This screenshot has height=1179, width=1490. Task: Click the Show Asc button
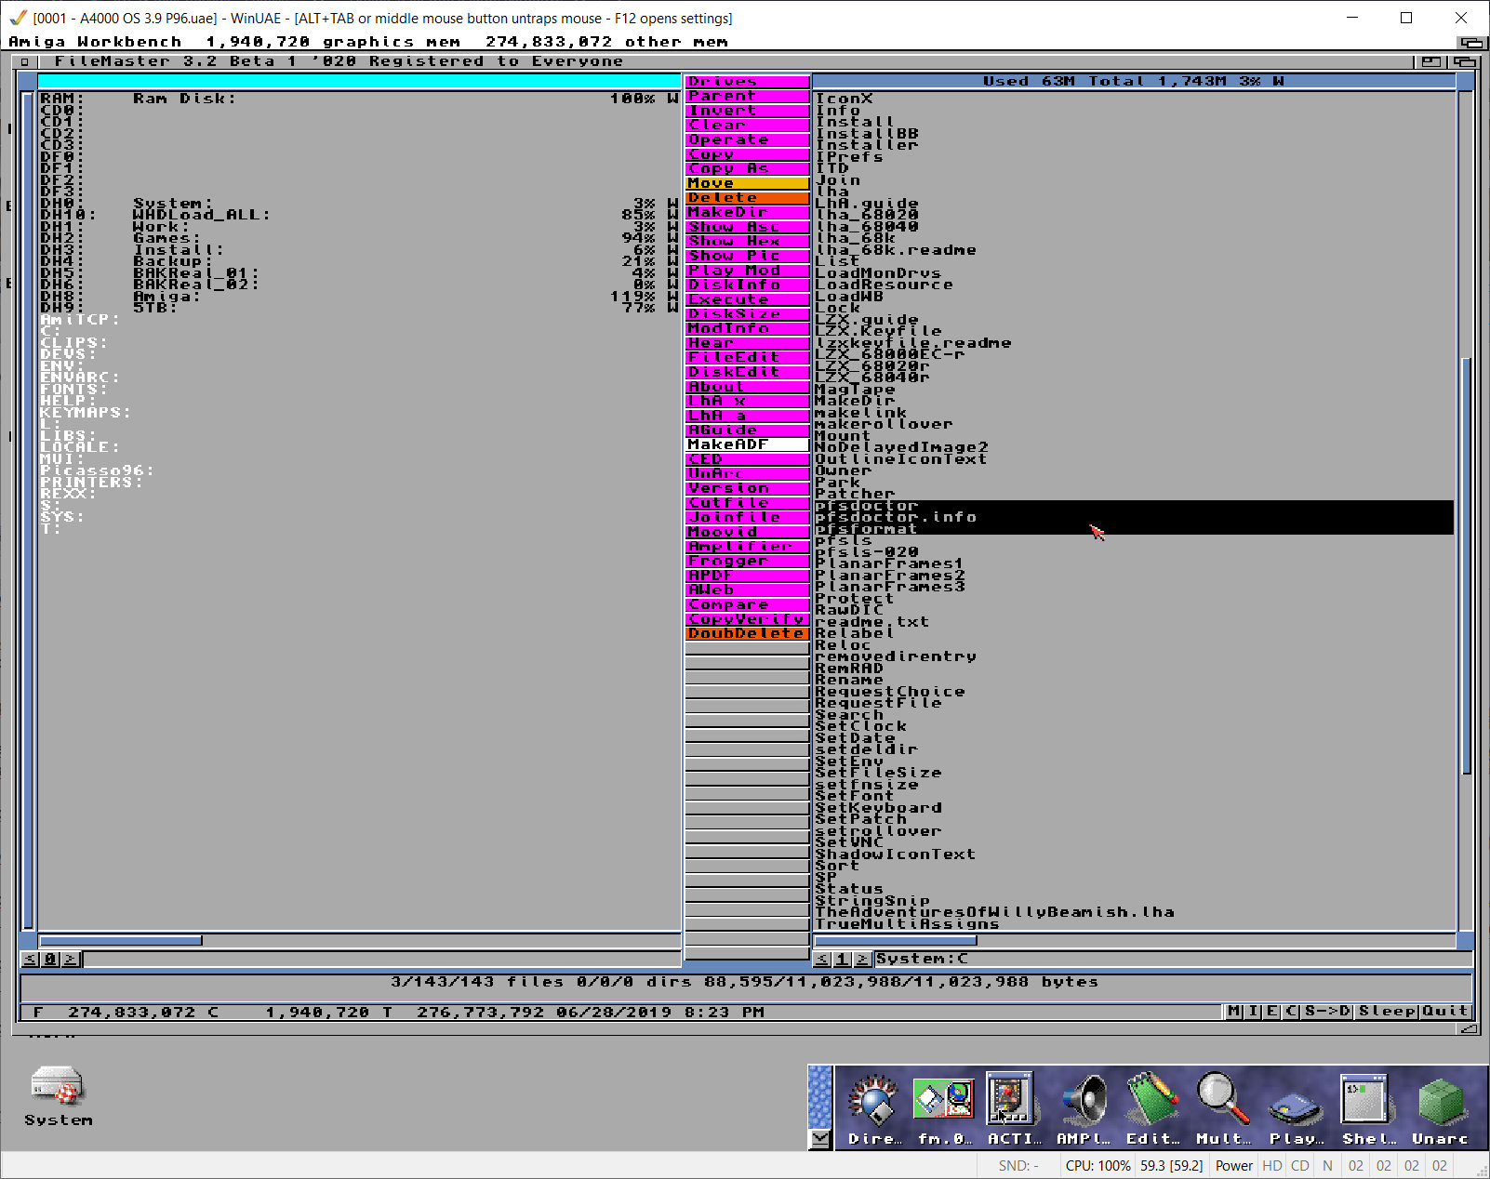click(x=747, y=227)
